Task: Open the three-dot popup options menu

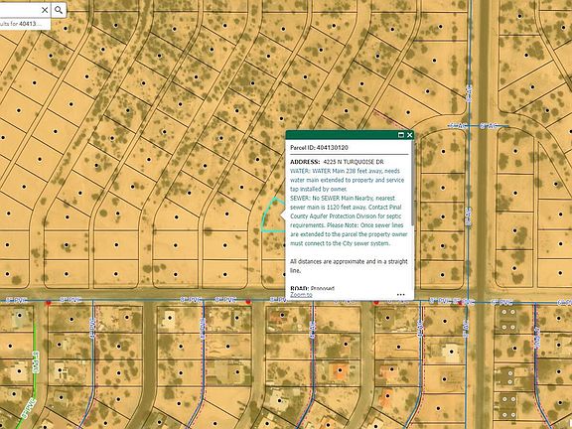Action: pyautogui.click(x=400, y=294)
